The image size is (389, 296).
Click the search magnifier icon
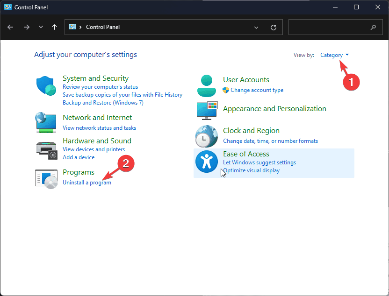[373, 27]
